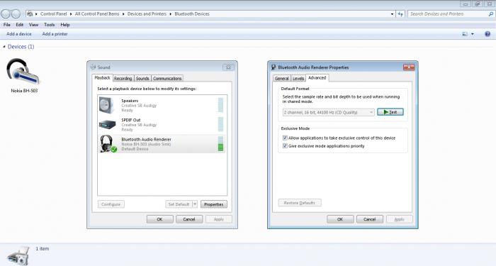Image resolution: width=496 pixels, height=266 pixels.
Task: Open the address bar history dropdown arrow
Action: [393, 14]
